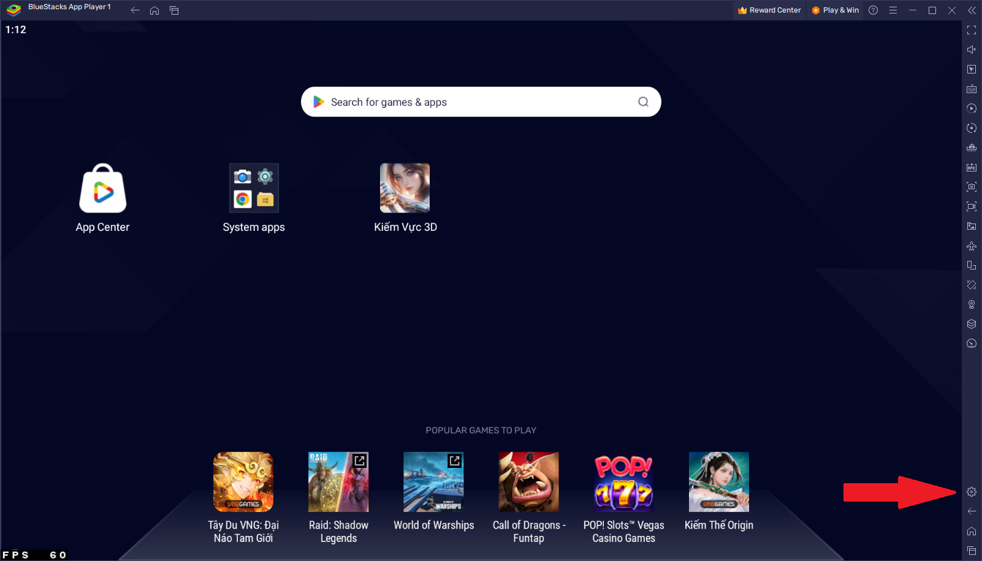The height and width of the screenshot is (561, 982).
Task: Open the memory trim icon
Action: 972,148
